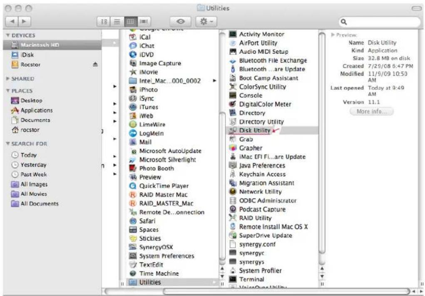
Task: Click toolbar toggle pill button
Action: tap(416, 8)
